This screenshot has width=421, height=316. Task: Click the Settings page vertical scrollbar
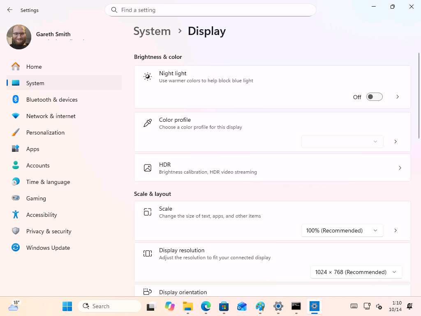[x=419, y=95]
